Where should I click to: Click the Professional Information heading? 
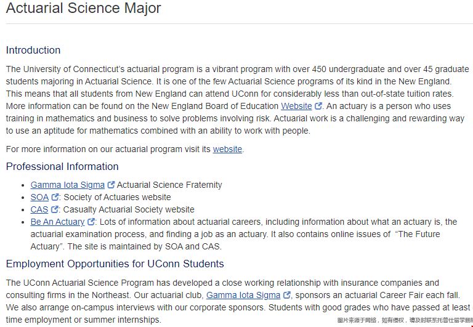(x=62, y=166)
